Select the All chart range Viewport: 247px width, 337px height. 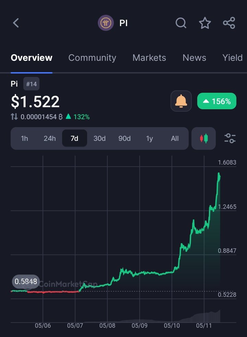click(175, 138)
